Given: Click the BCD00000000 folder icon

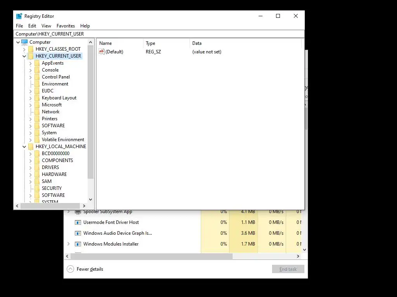Looking at the screenshot, I should 37,154.
